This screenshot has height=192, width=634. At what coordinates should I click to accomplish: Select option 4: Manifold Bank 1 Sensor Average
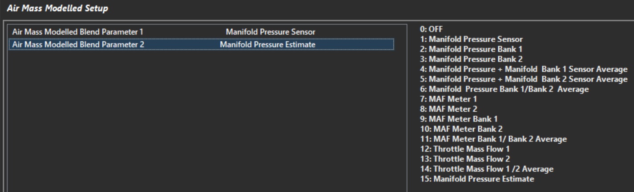pyautogui.click(x=523, y=69)
